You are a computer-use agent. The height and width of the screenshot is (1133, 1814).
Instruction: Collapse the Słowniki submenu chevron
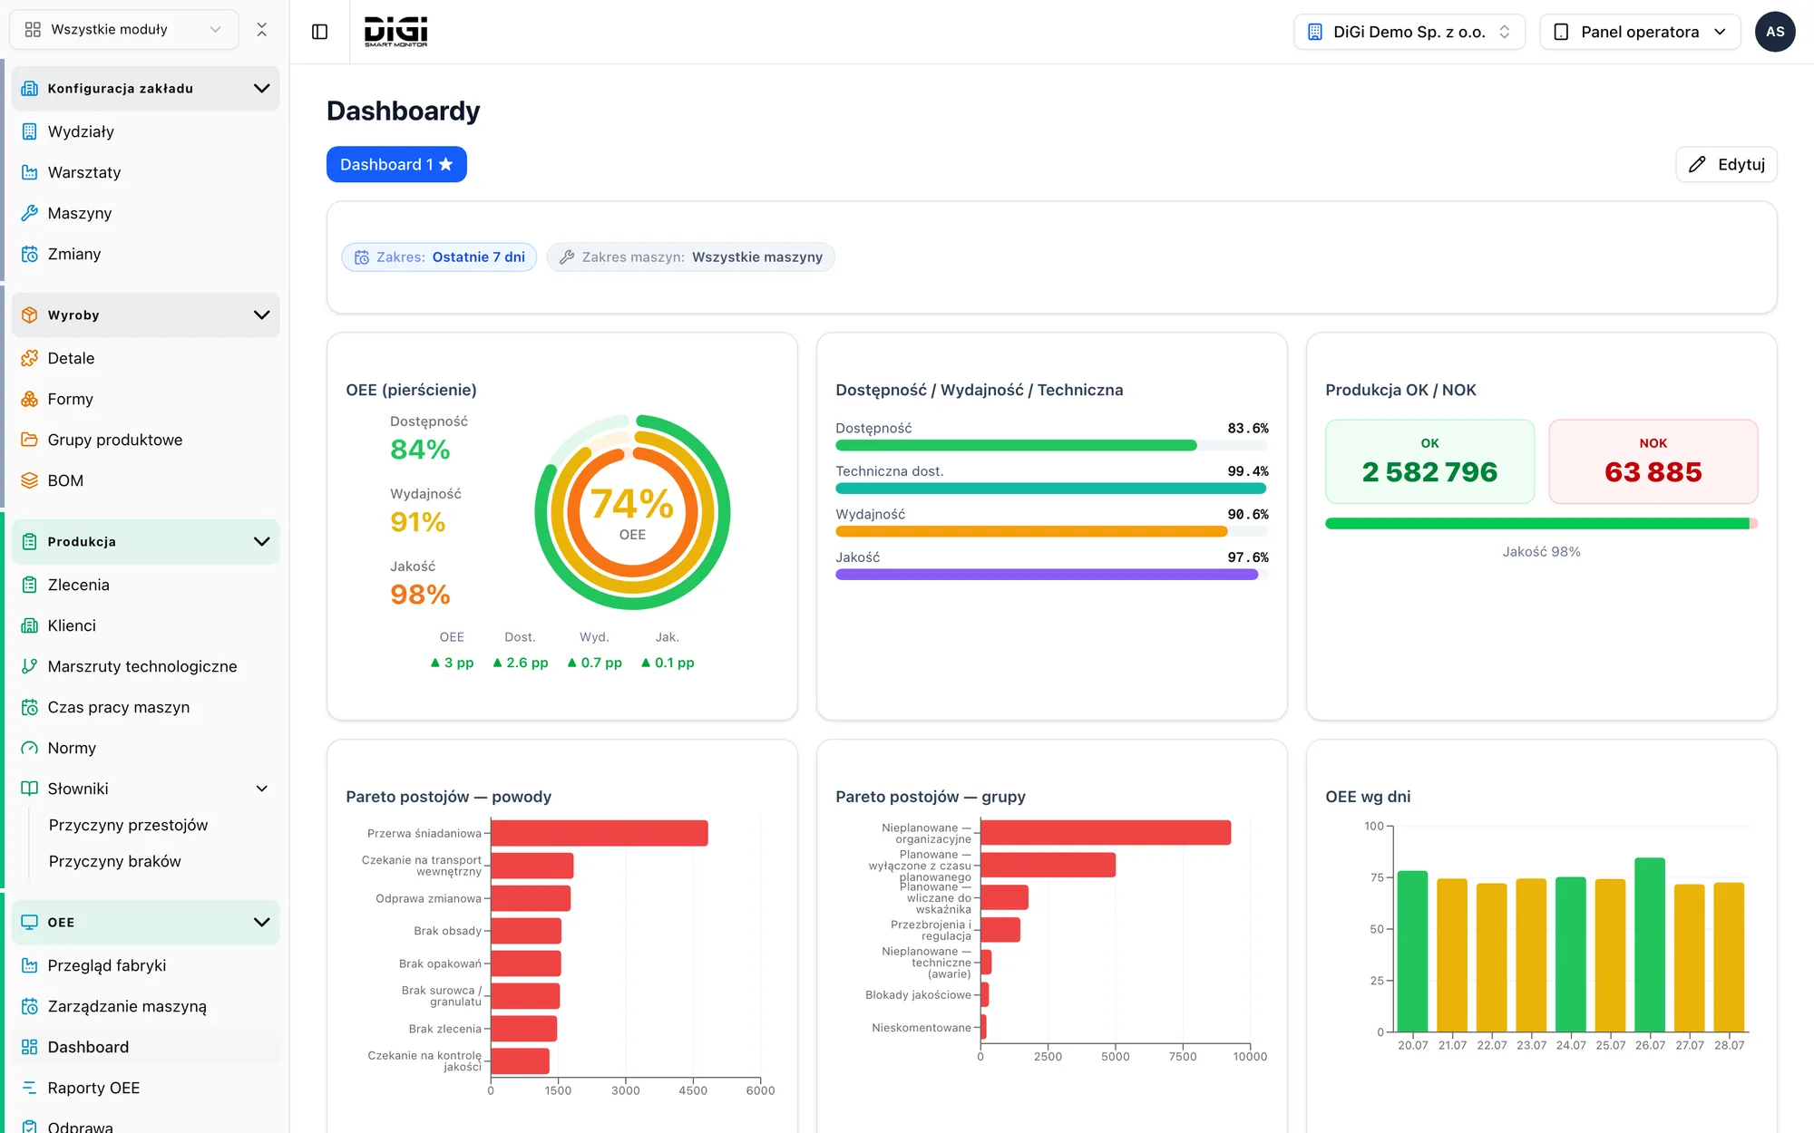coord(262,789)
